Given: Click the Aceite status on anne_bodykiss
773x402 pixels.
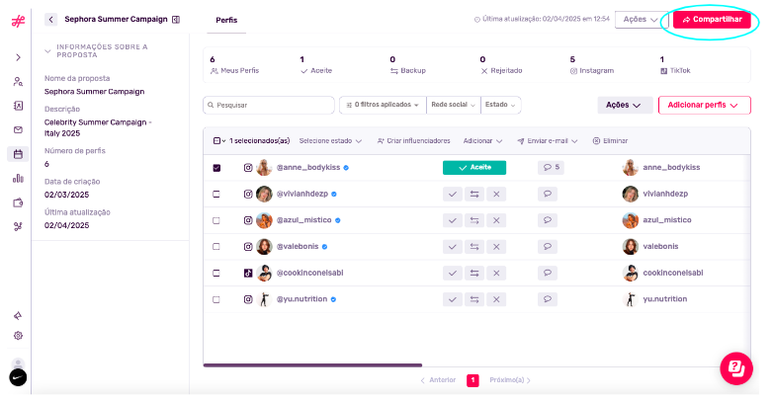Looking at the screenshot, I should [x=474, y=168].
